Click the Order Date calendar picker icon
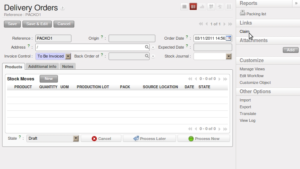This screenshot has height=169, width=300. 228,38
